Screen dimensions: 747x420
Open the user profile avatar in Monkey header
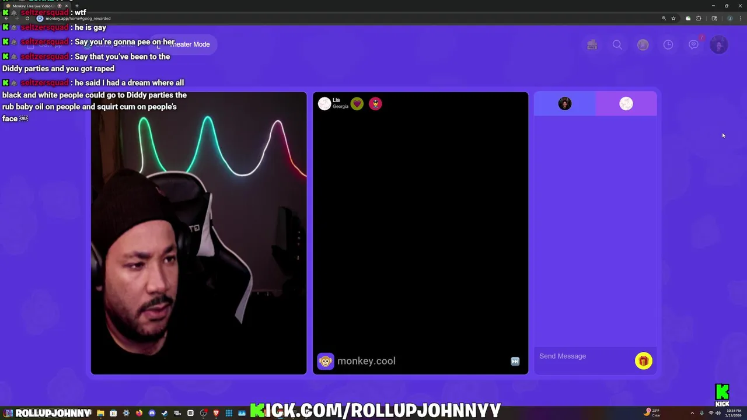pos(719,45)
